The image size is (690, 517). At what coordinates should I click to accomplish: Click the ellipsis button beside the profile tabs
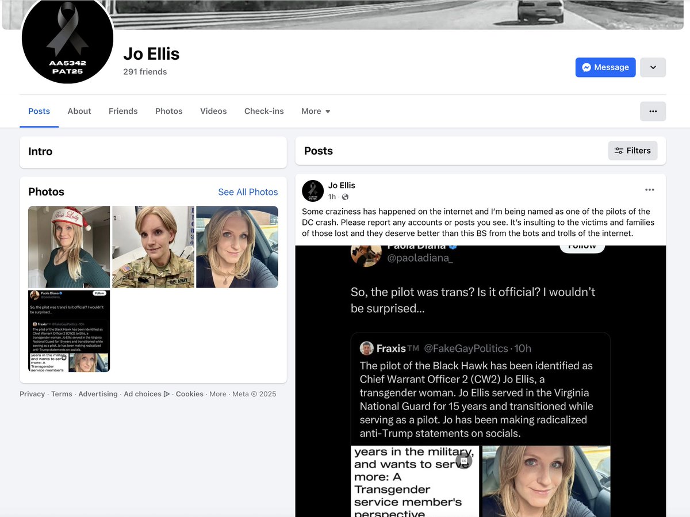click(x=653, y=111)
